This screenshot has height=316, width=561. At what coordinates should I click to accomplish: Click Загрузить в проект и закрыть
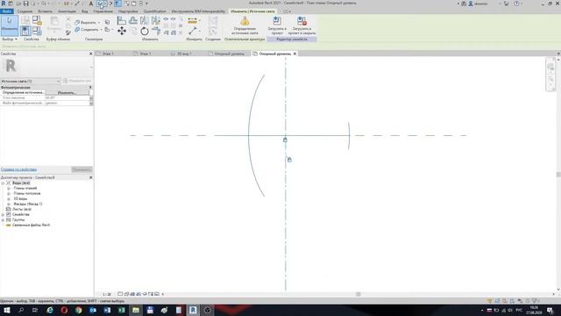point(302,25)
